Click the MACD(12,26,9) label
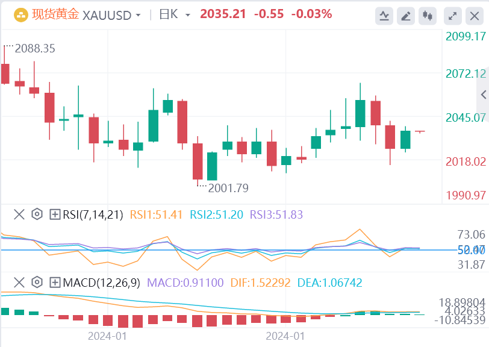 point(100,282)
